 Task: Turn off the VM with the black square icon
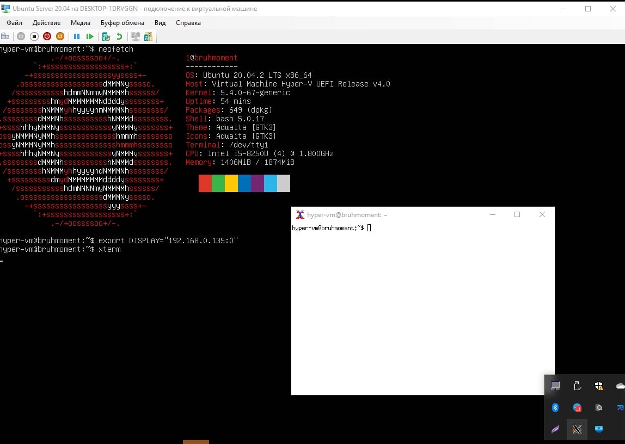point(34,36)
